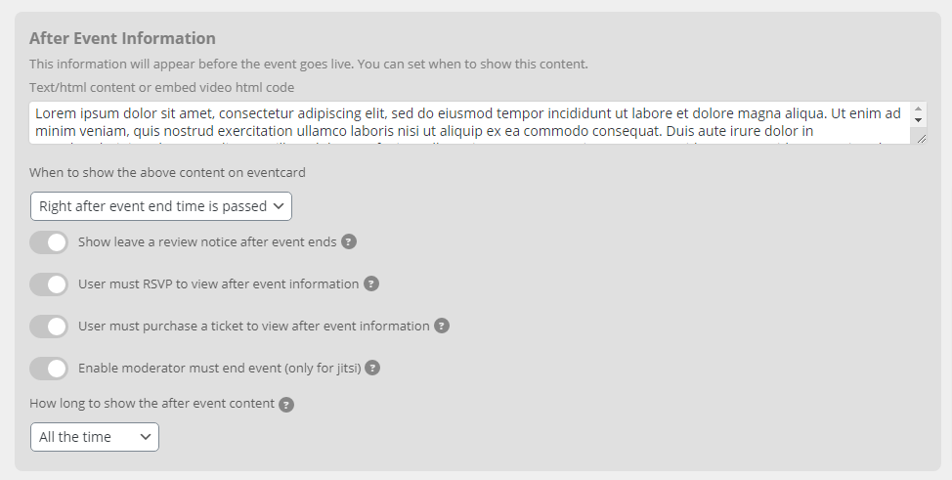Click help icon beside 'How long to show' label
The image size is (952, 480).
click(x=286, y=405)
